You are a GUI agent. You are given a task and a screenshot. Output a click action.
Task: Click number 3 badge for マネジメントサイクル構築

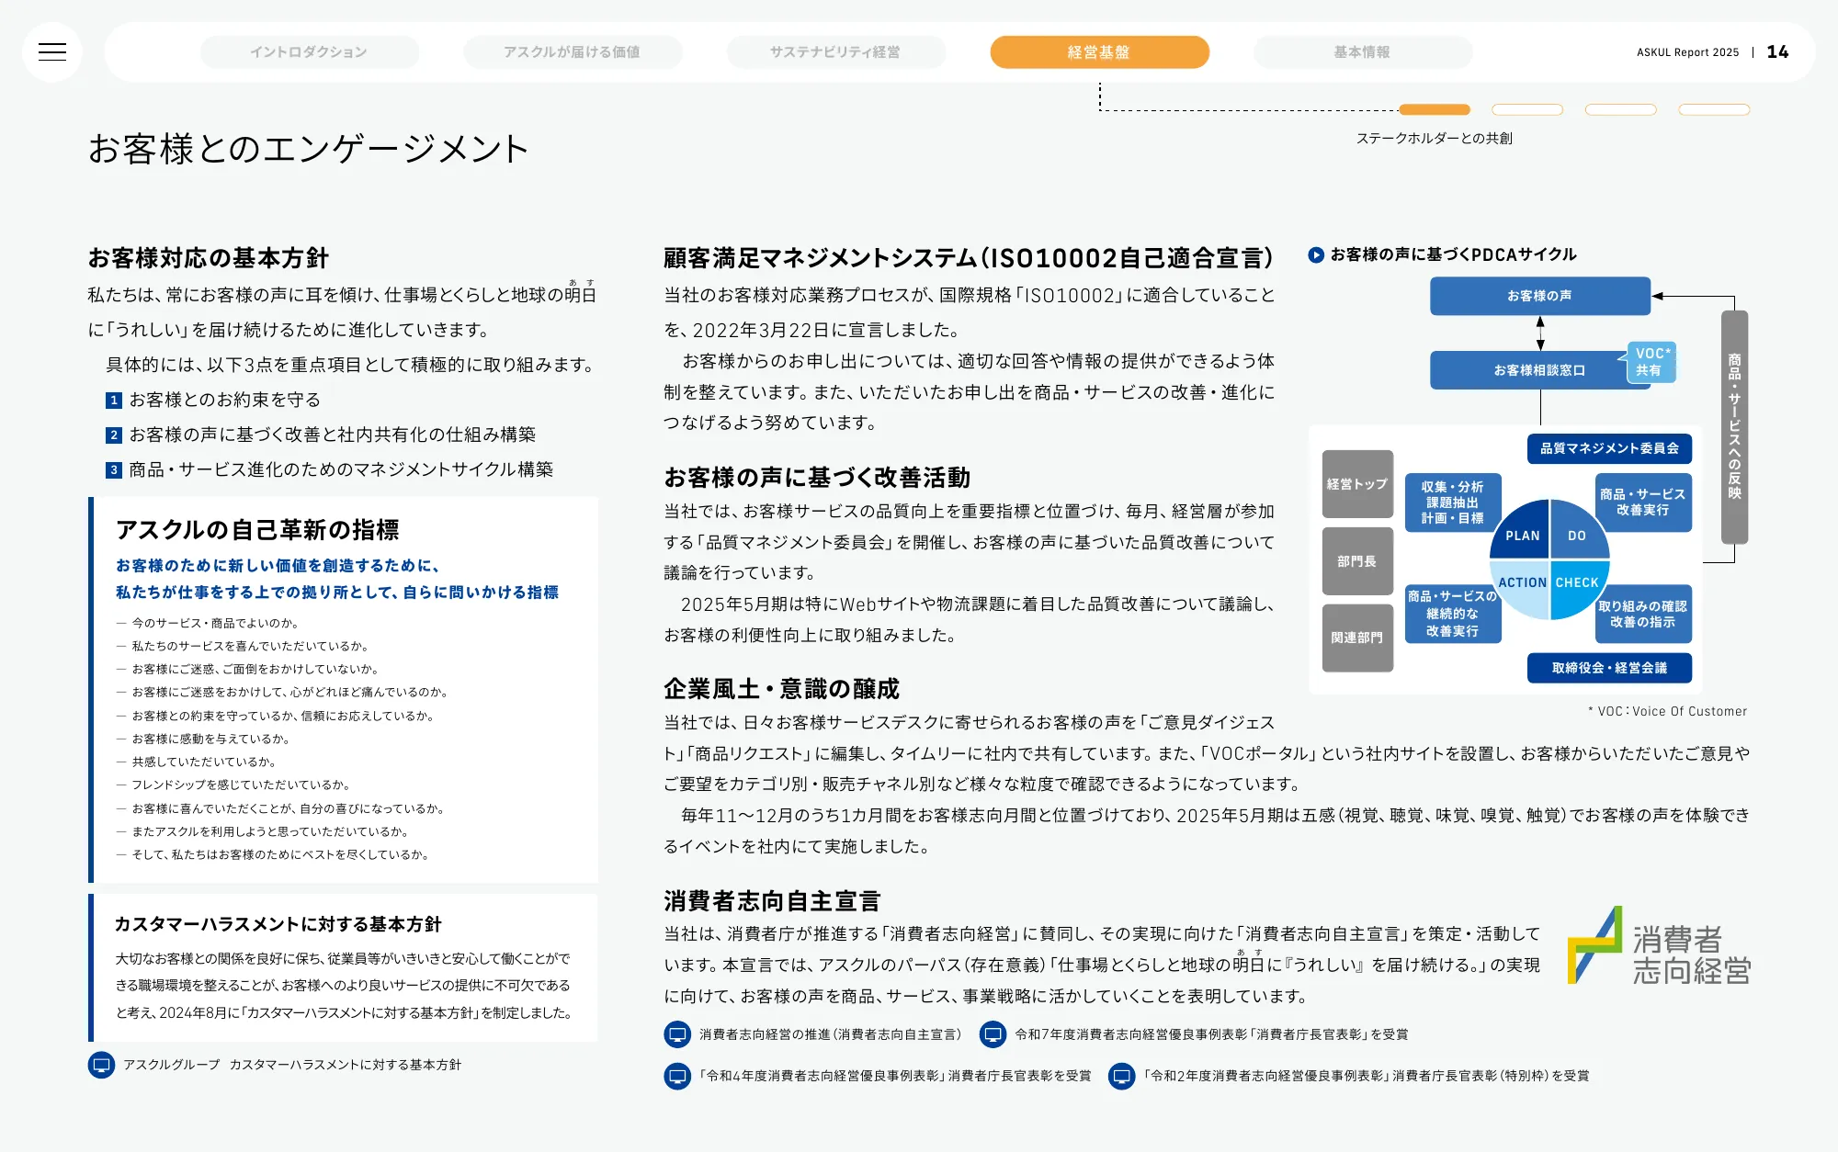click(x=114, y=470)
